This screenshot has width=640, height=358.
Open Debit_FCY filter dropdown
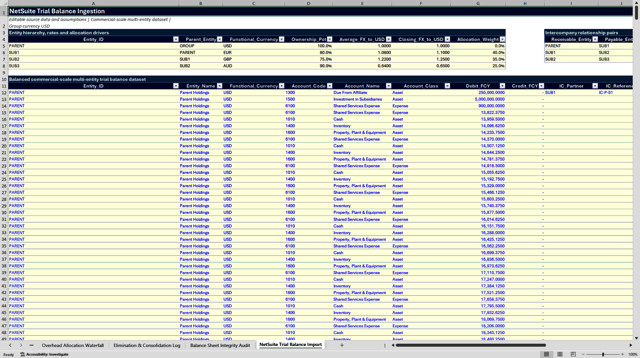pyautogui.click(x=502, y=86)
